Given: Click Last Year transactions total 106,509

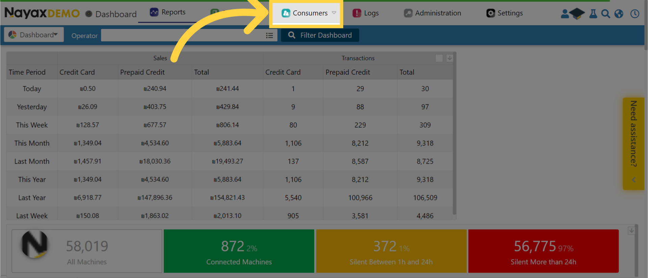Looking at the screenshot, I should coord(425,198).
